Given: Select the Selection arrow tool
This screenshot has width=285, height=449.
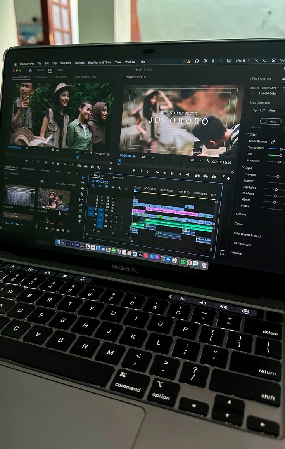Looking at the screenshot, I should 83,177.
